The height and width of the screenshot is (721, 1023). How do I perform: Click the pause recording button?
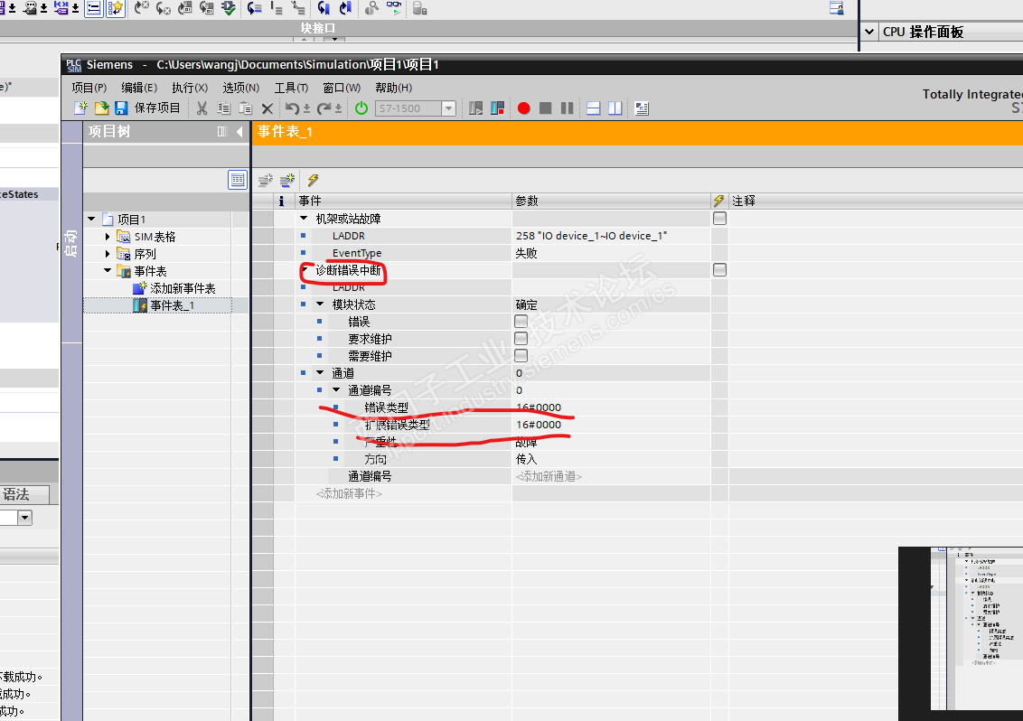point(567,108)
